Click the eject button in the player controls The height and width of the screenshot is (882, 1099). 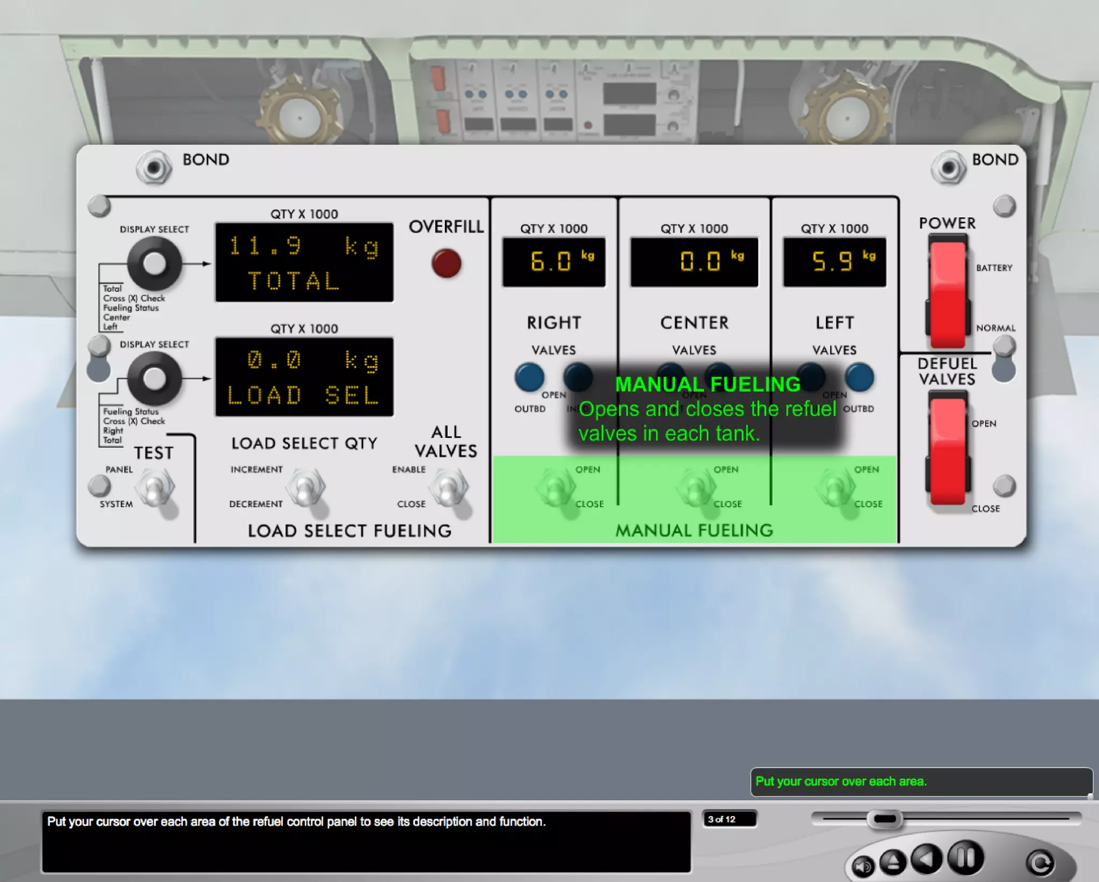tap(892, 862)
